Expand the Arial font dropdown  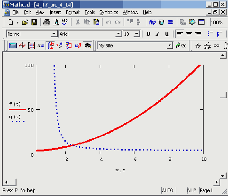click(x=118, y=34)
